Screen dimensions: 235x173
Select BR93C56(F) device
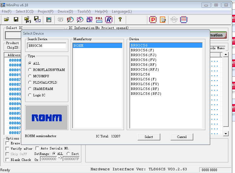point(166,50)
